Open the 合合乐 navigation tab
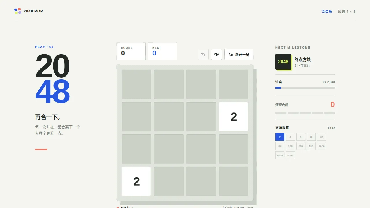The width and height of the screenshot is (370, 208). (x=327, y=12)
